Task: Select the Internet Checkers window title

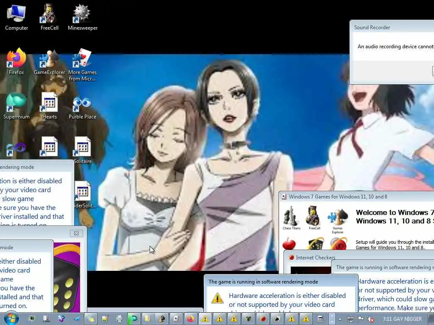Action: click(x=315, y=258)
